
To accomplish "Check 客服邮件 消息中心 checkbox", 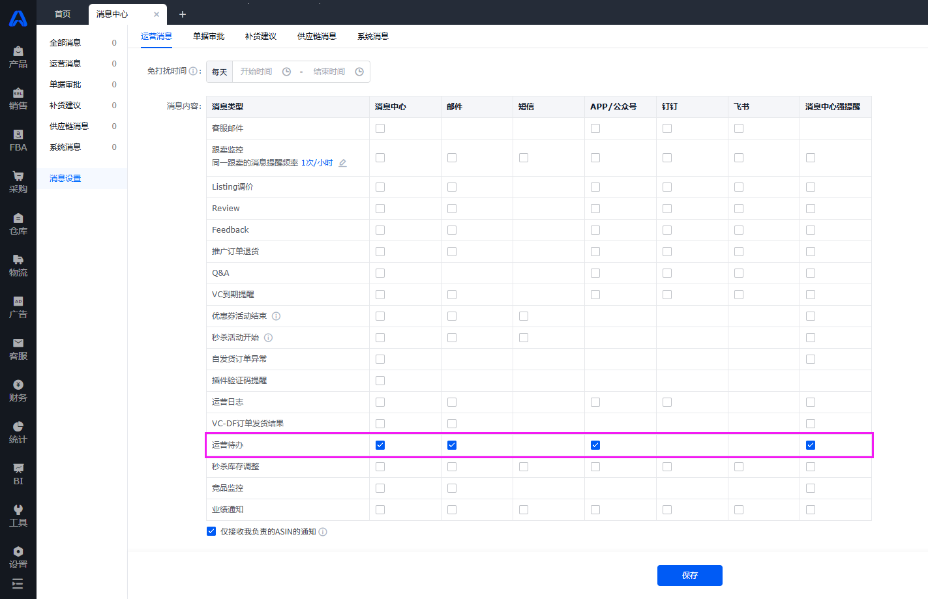I will (380, 128).
